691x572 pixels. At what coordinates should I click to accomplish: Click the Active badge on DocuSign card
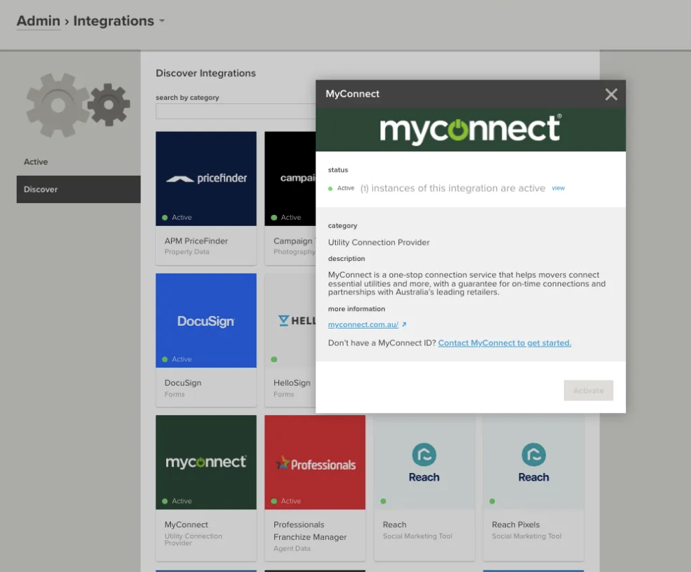tap(177, 359)
